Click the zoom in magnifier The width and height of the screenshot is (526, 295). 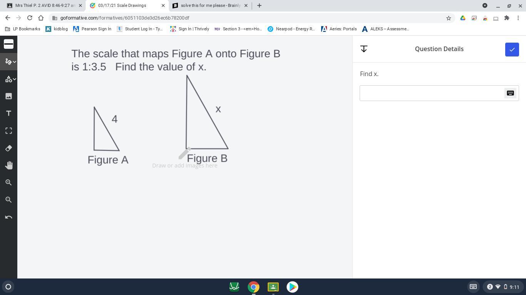pos(8,182)
